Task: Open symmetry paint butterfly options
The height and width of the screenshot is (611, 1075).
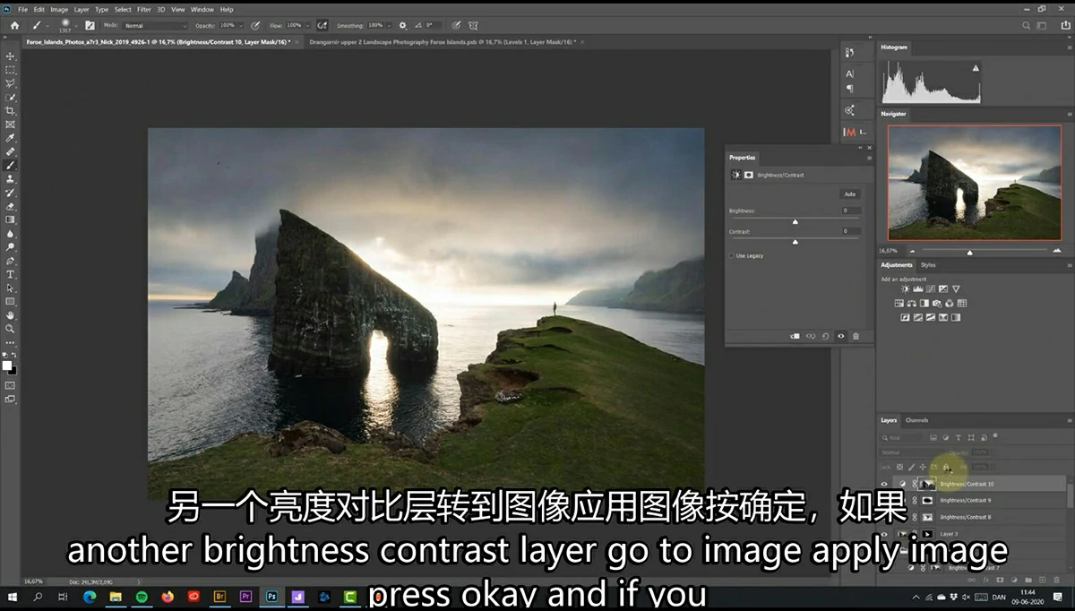Action: (473, 25)
